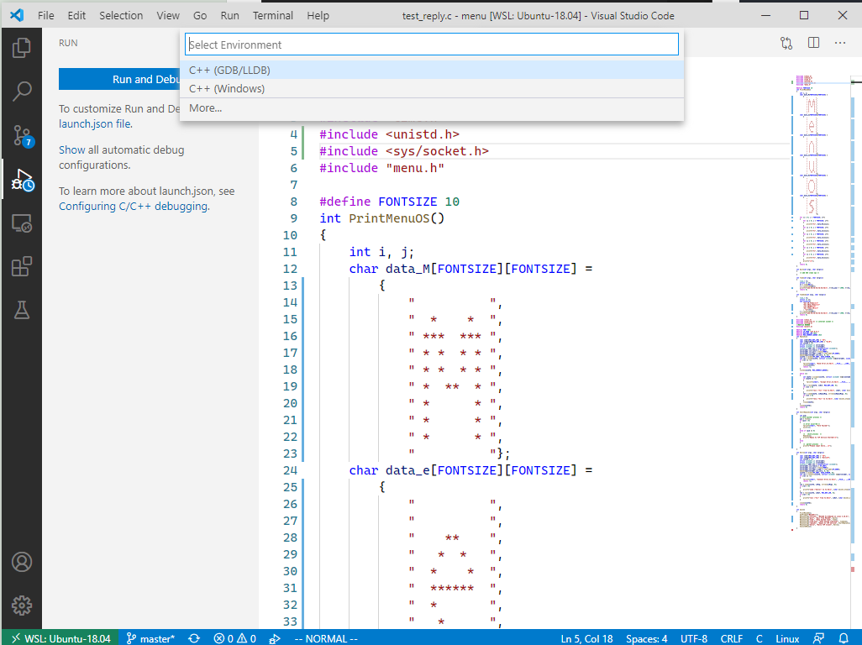Click the minimap code overview
This screenshot has height=645, width=862.
[x=822, y=302]
